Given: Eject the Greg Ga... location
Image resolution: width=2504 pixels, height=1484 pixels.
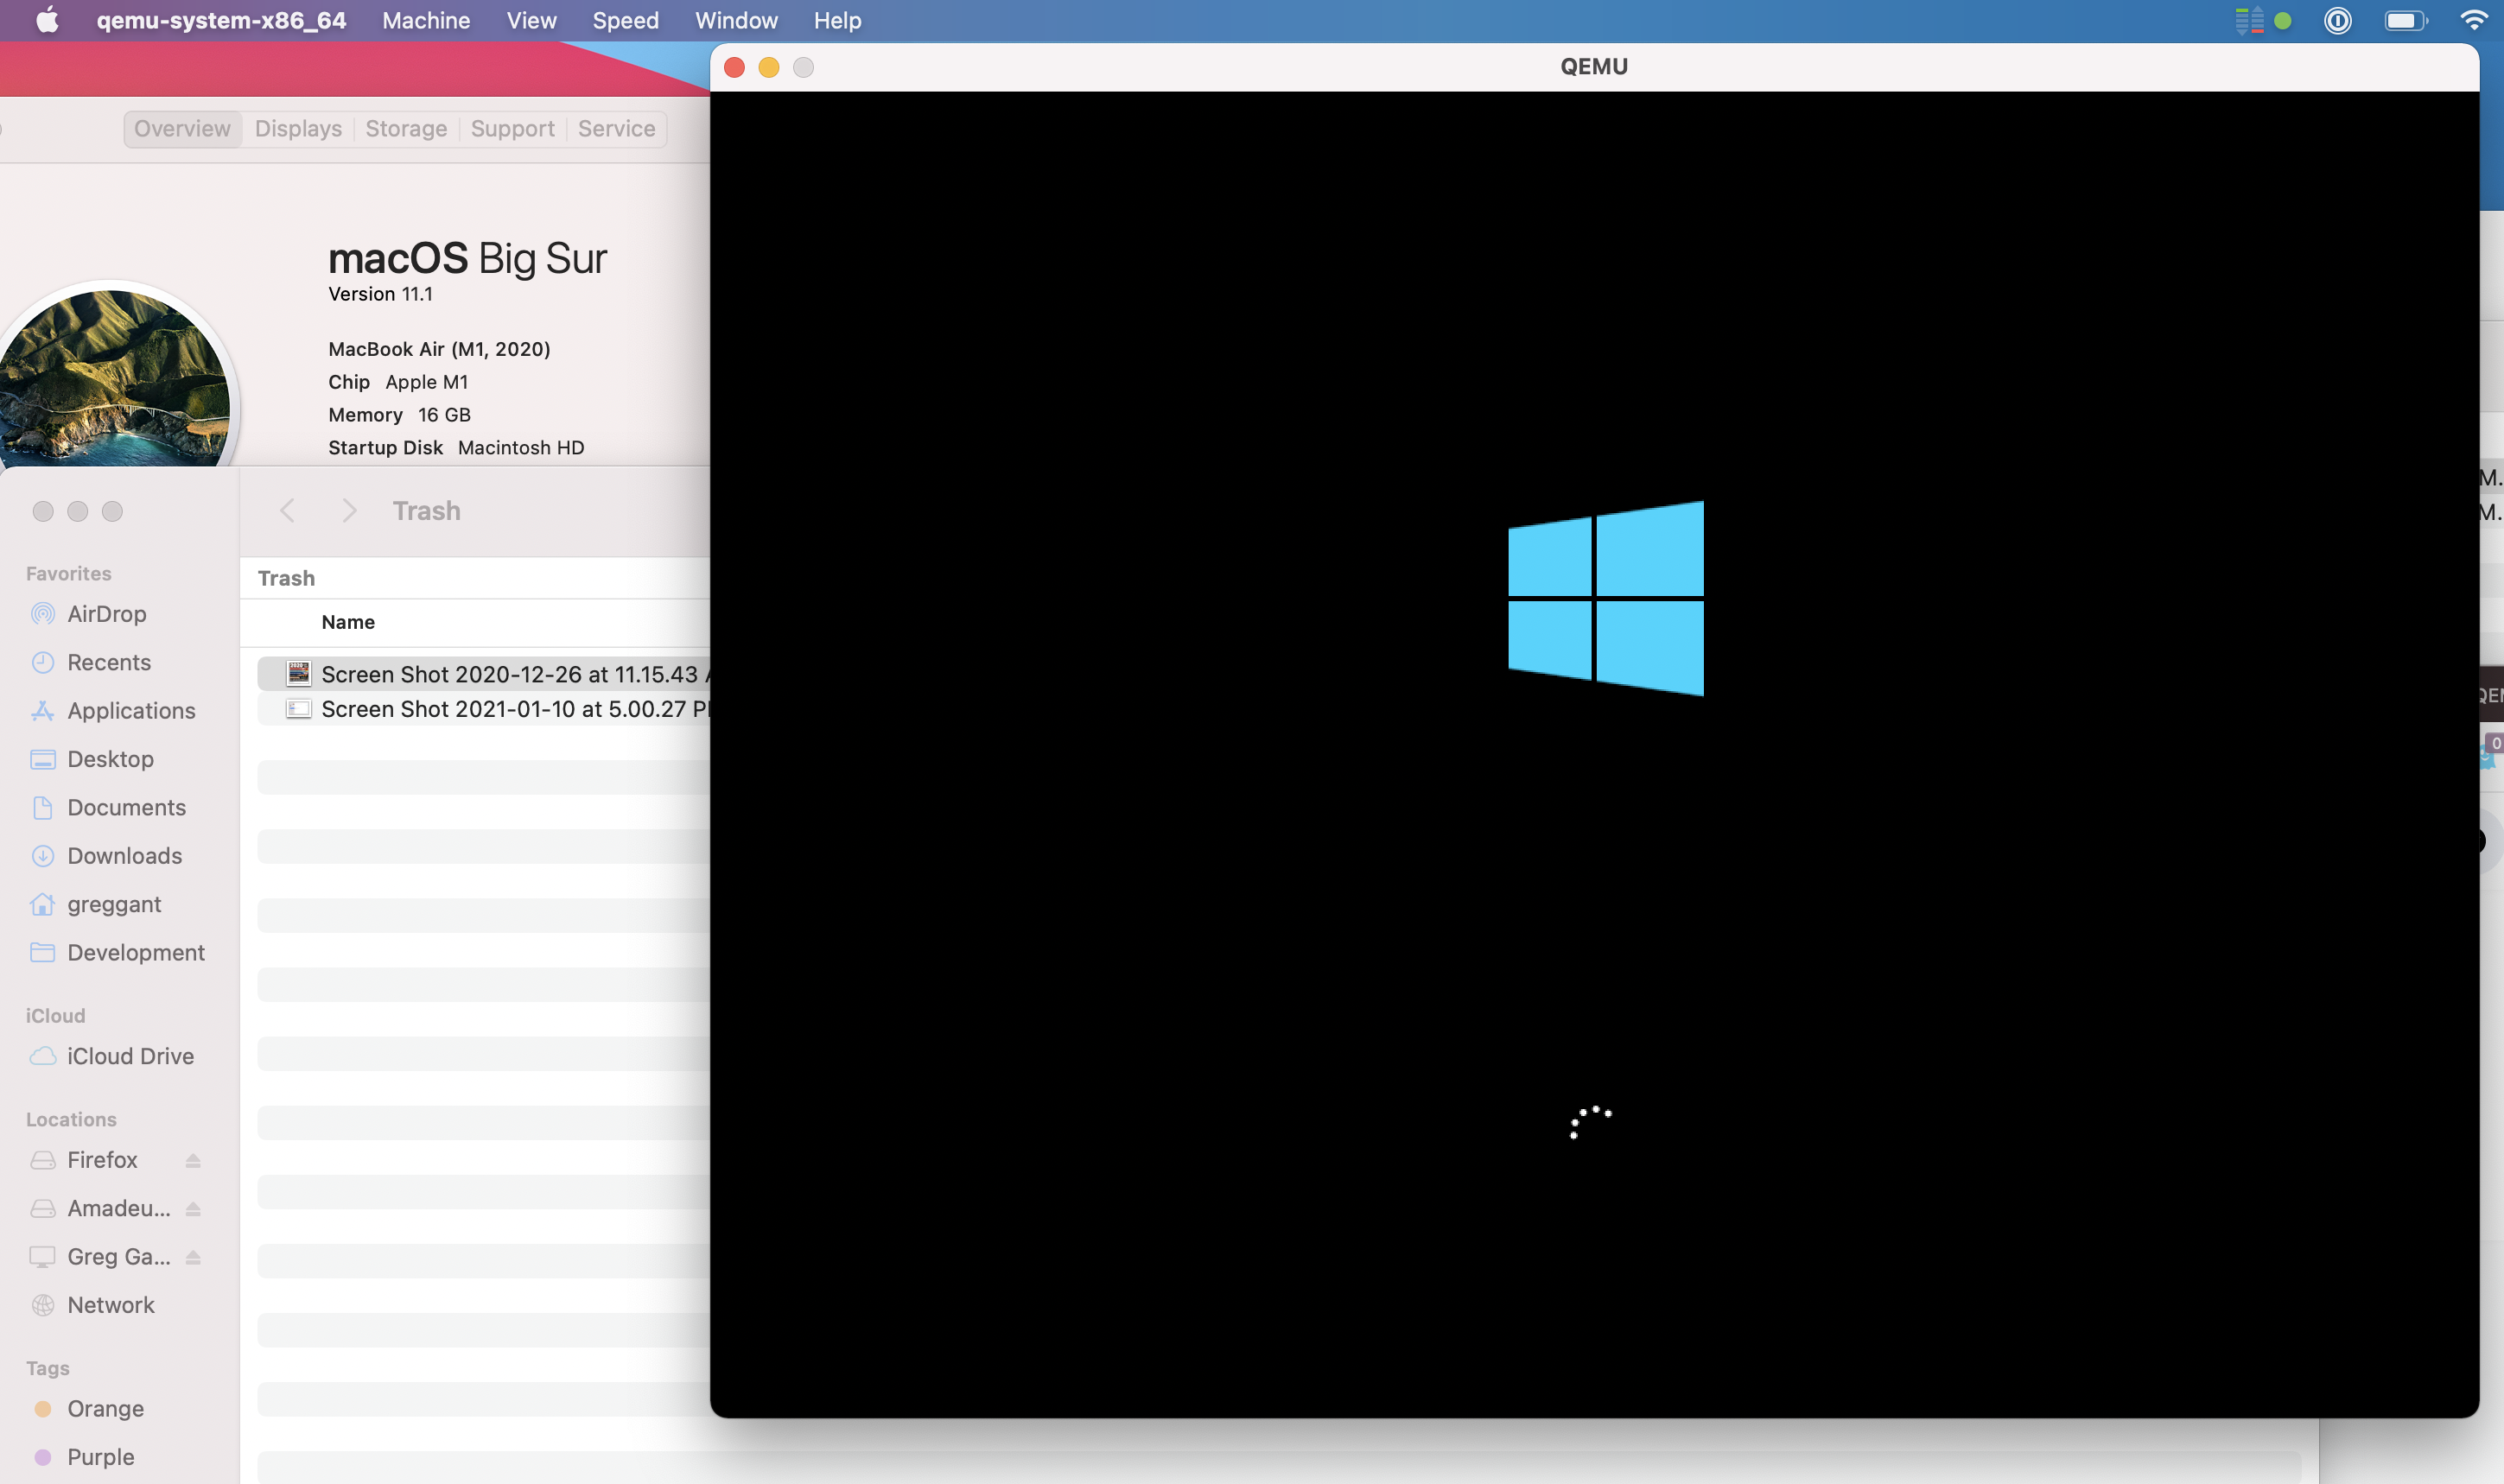Looking at the screenshot, I should pos(193,1257).
